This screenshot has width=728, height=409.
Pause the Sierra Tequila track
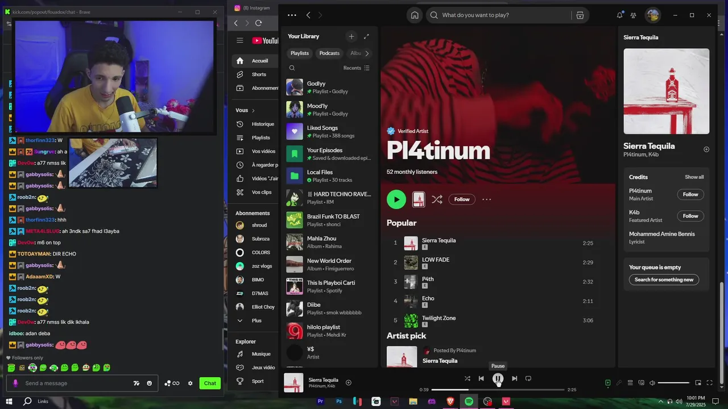tap(498, 378)
